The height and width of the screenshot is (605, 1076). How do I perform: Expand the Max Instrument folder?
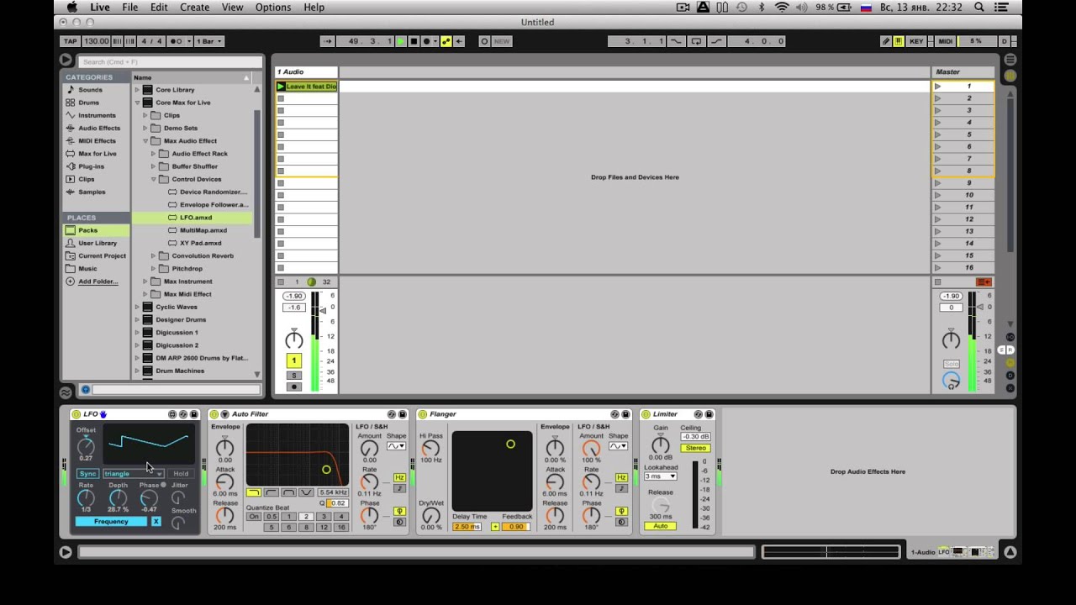tap(145, 281)
